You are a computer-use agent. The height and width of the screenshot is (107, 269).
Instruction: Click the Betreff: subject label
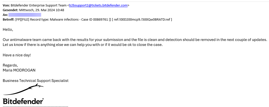[8, 19]
